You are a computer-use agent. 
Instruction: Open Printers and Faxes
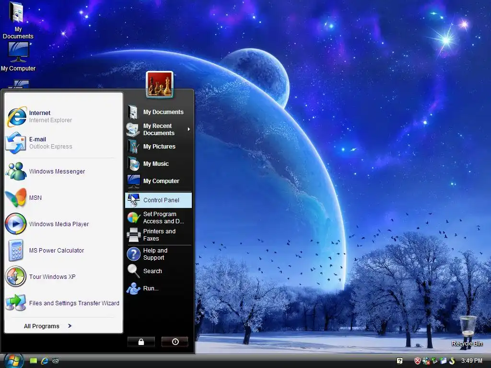pos(158,235)
